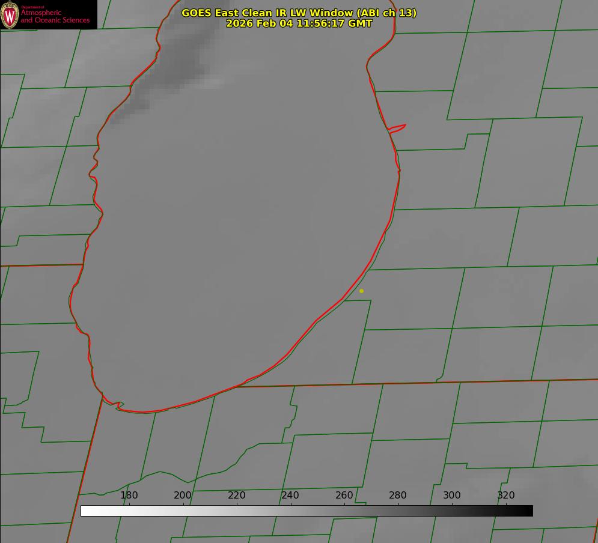Click the small inlet on the southwest lakeshore
This screenshot has height=543, width=598.
click(119, 405)
